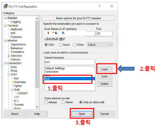Click the PuTTY icon in title bar
The height and width of the screenshot is (127, 158).
coord(6,6)
